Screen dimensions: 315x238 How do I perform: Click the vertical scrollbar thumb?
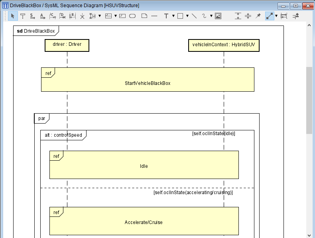(x=309, y=100)
